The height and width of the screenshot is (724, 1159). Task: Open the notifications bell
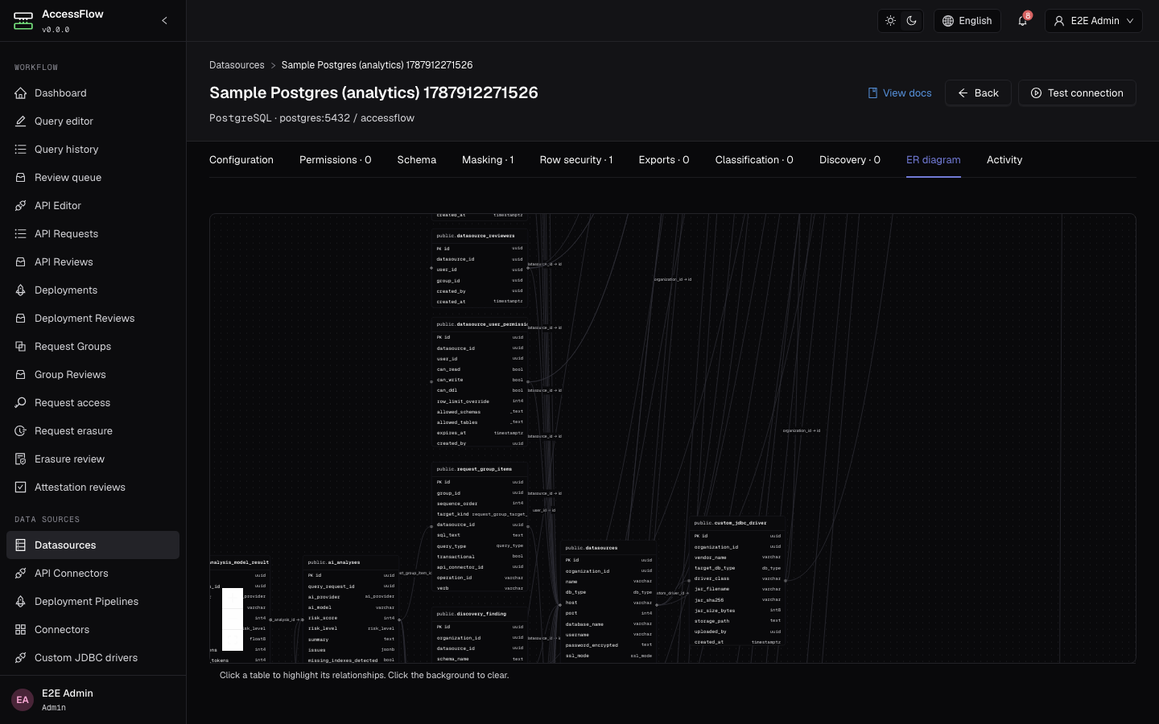tap(1022, 21)
